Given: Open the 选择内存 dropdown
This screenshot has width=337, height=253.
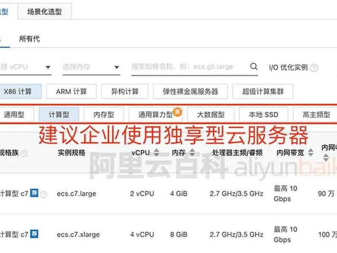Looking at the screenshot, I should (x=91, y=67).
